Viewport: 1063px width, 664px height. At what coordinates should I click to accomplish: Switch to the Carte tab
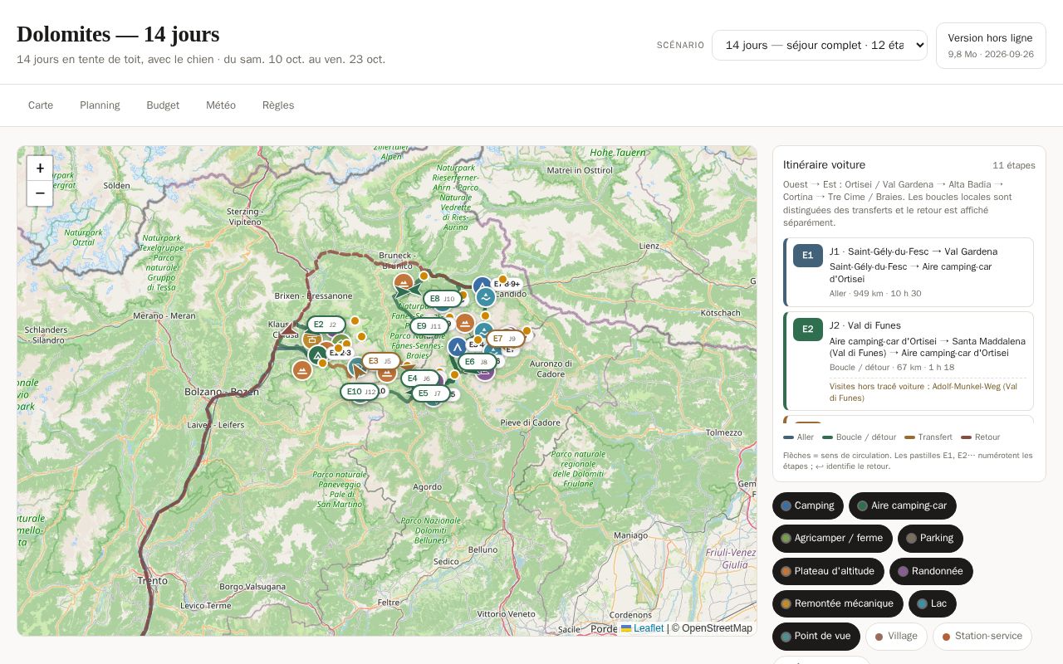coord(41,105)
